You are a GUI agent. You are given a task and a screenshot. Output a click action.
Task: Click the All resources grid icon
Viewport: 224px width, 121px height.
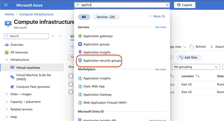[6, 52]
